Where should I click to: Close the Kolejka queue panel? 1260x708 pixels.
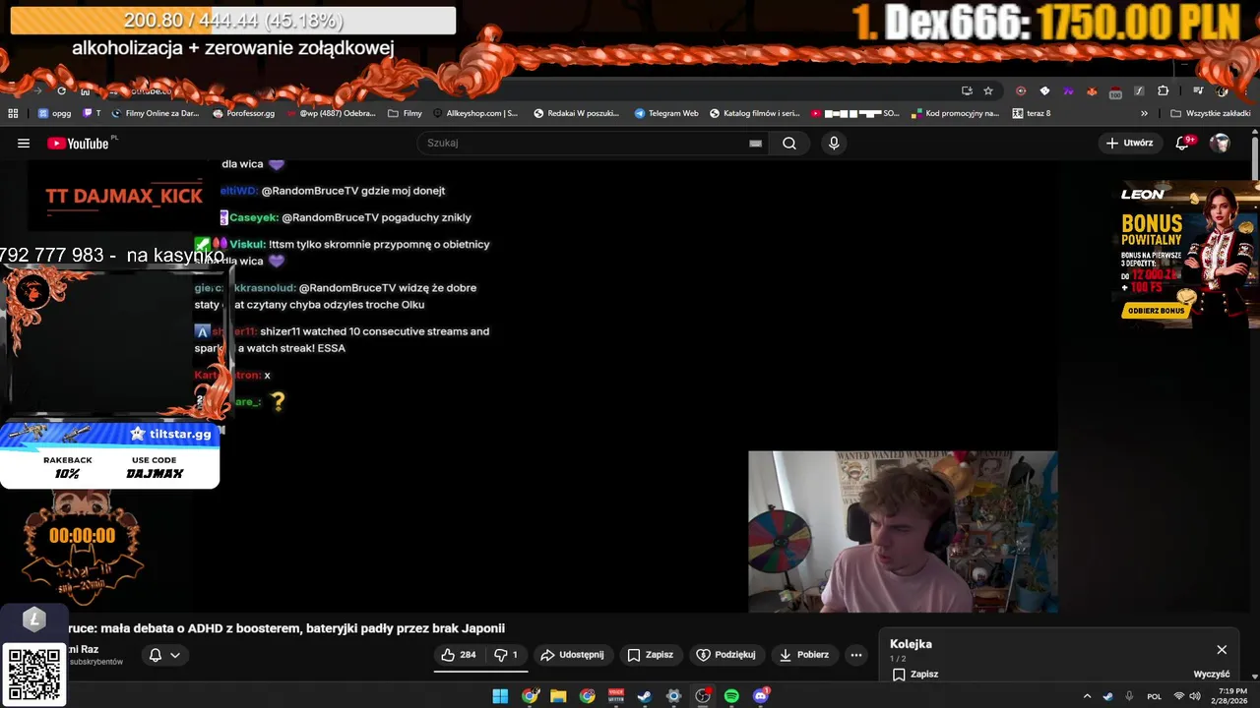(1222, 650)
